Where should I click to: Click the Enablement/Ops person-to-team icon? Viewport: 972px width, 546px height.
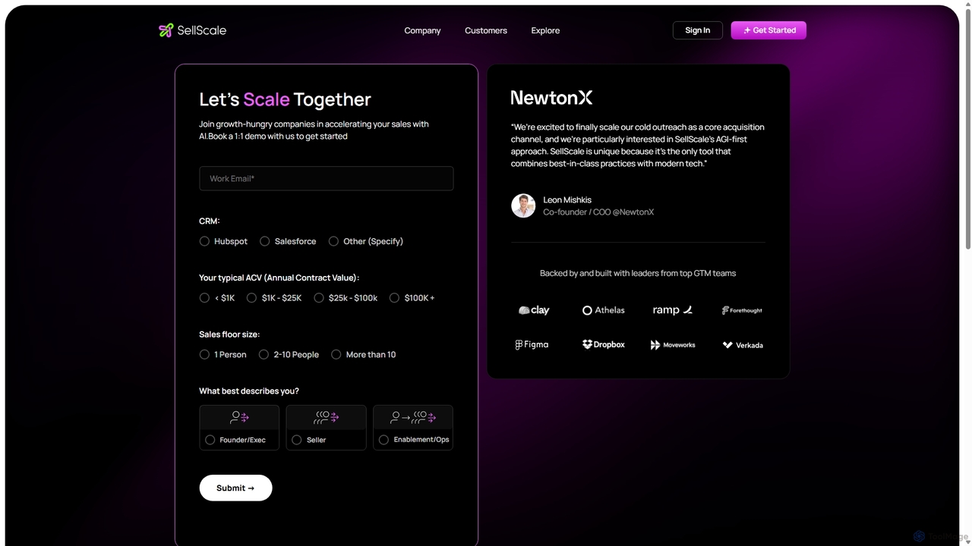click(413, 417)
